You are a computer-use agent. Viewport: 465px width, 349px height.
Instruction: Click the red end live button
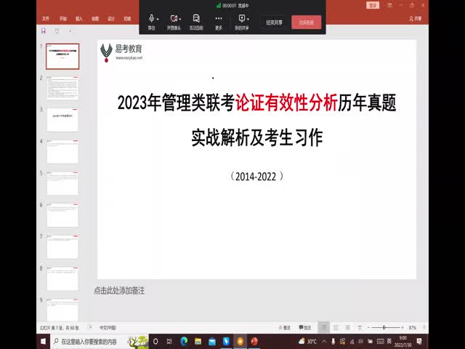pyautogui.click(x=307, y=23)
